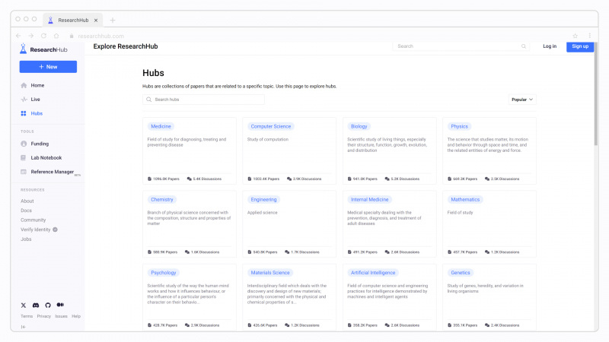Open a new browser tab
The height and width of the screenshot is (342, 609).
pos(113,21)
